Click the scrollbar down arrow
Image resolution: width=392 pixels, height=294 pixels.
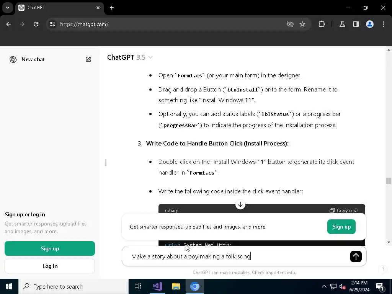(389, 242)
